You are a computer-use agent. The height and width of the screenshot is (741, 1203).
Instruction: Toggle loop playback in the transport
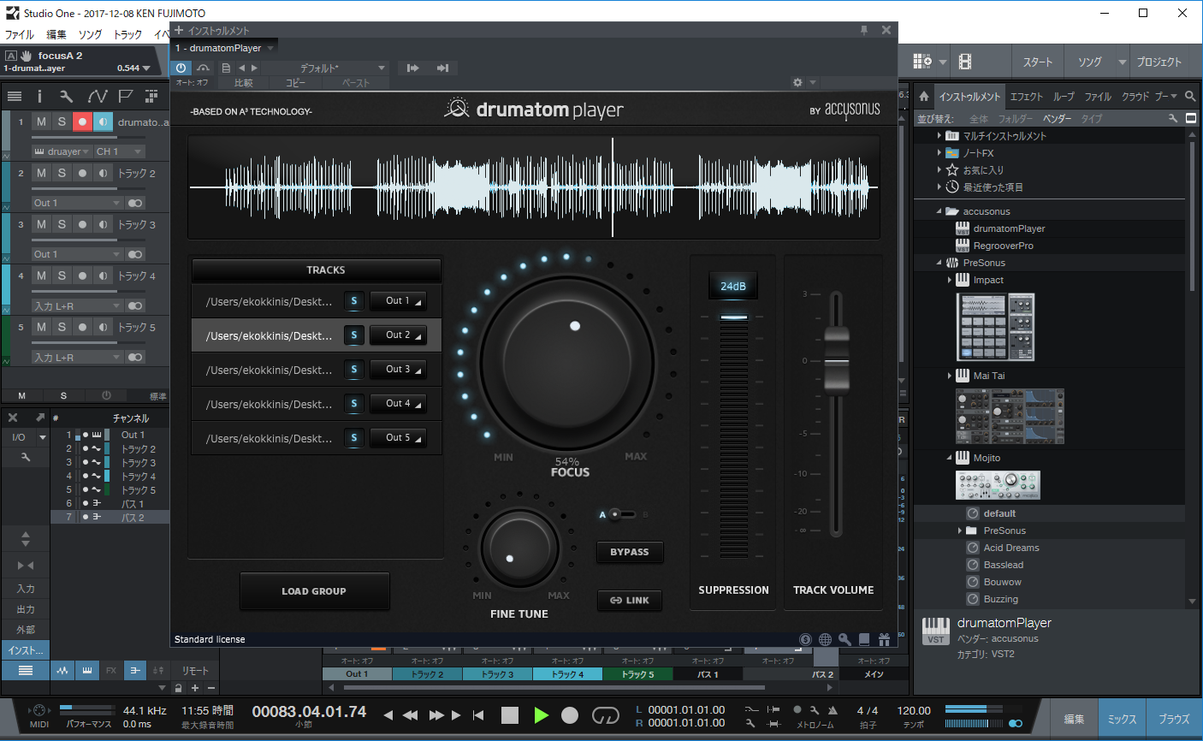click(605, 715)
